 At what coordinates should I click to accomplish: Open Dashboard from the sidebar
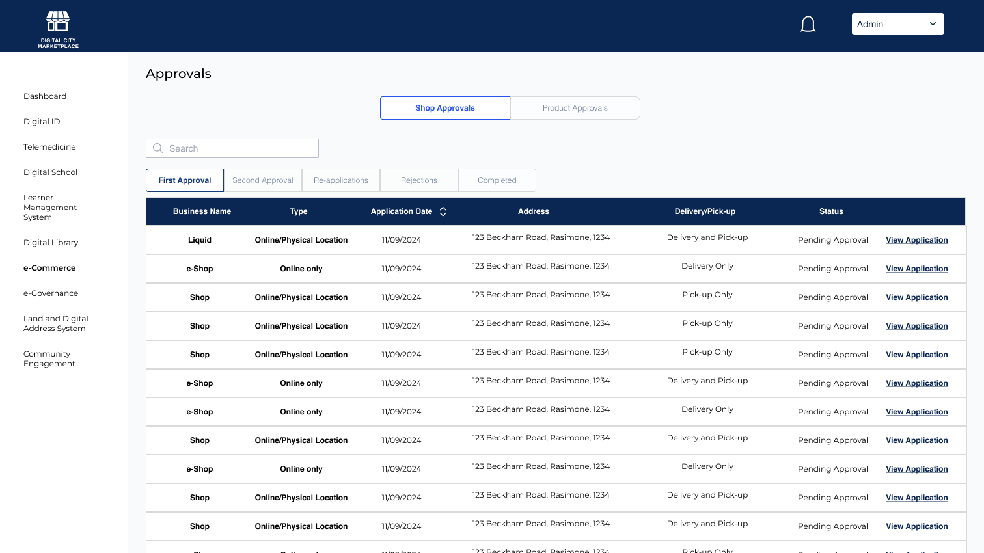(45, 96)
